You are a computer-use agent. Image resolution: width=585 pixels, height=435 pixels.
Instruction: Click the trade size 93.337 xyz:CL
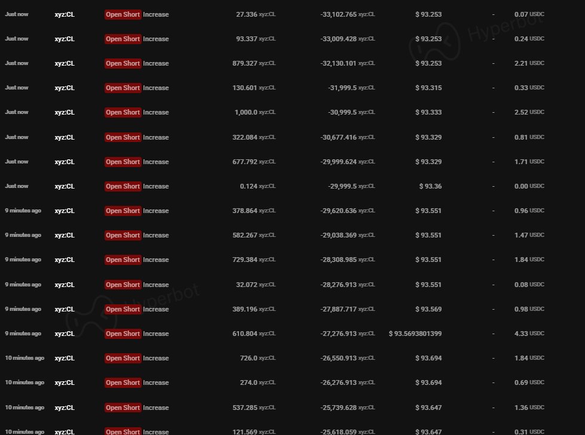point(255,39)
